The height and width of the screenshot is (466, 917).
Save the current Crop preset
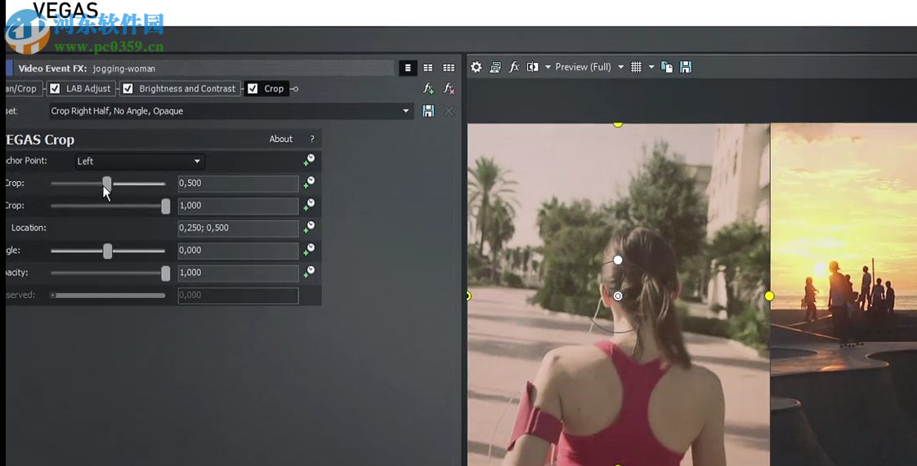[x=428, y=111]
